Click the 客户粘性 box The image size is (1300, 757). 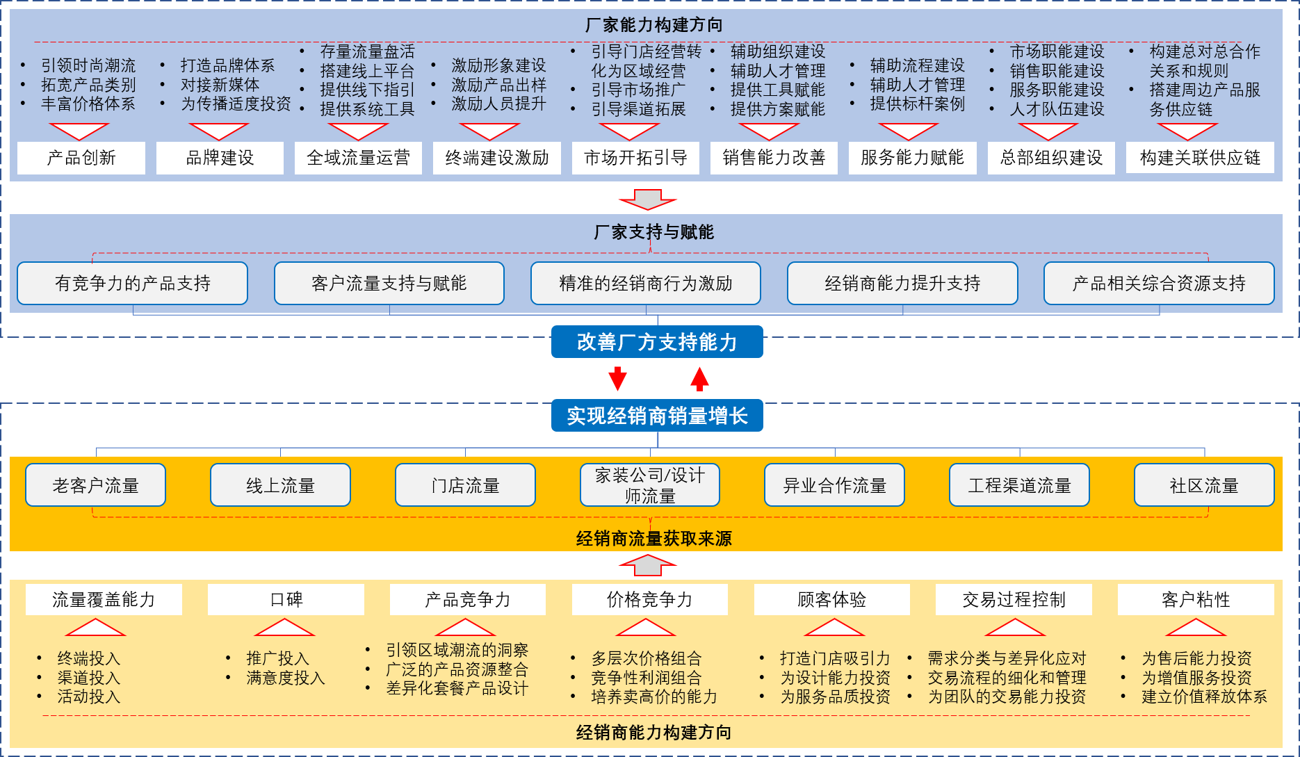tap(1196, 599)
